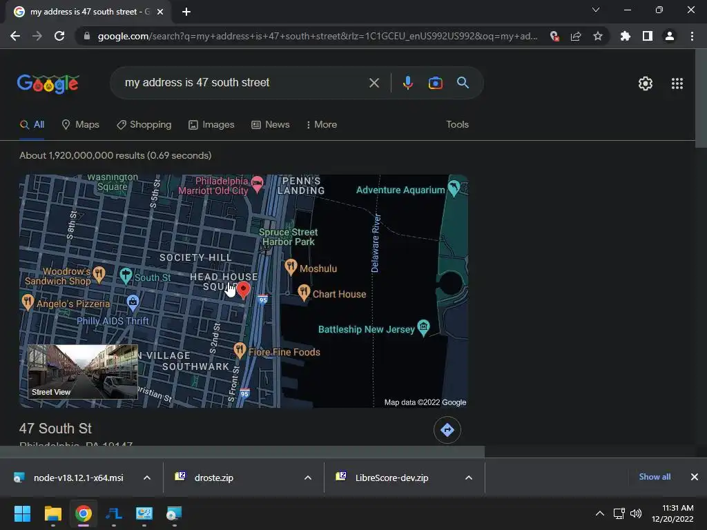Open the Windows Start menu

point(22,513)
